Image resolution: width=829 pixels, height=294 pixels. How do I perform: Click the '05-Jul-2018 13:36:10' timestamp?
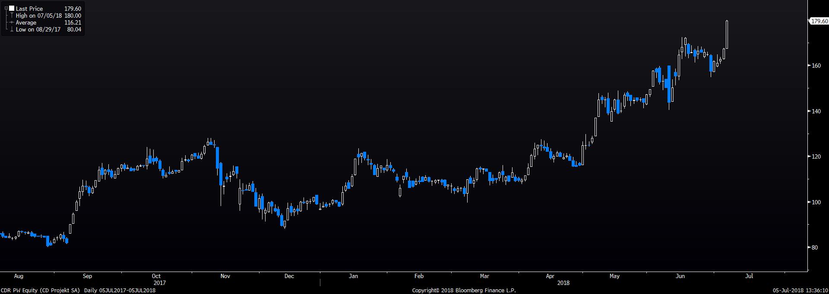coord(801,291)
